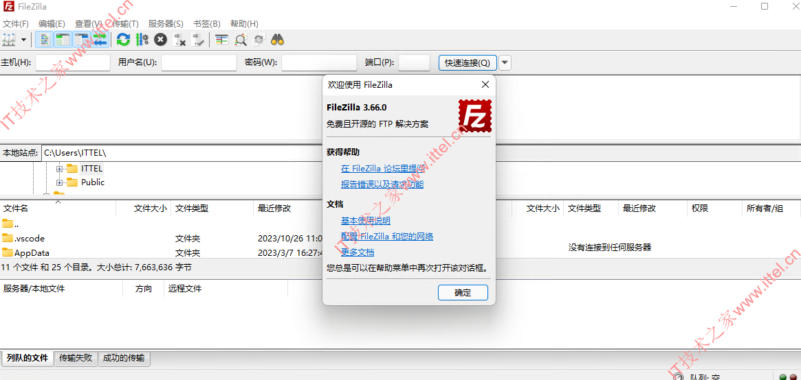801x380 pixels.
Task: Toggle synchronized browsing icon
Action: tap(259, 39)
